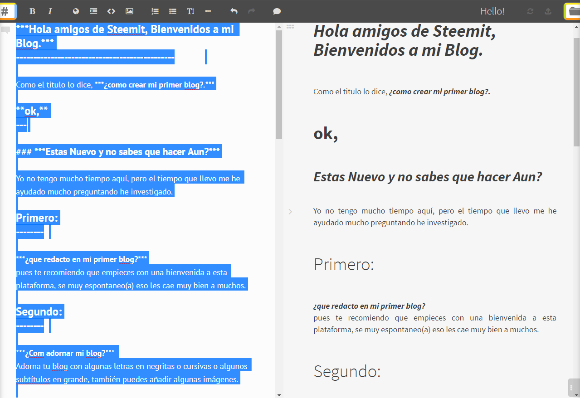580x398 pixels.
Task: Click the "Segundo:" heading in the preview
Action: coord(347,371)
